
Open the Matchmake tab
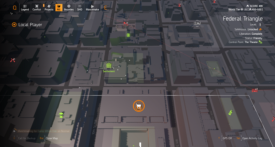(92, 8)
